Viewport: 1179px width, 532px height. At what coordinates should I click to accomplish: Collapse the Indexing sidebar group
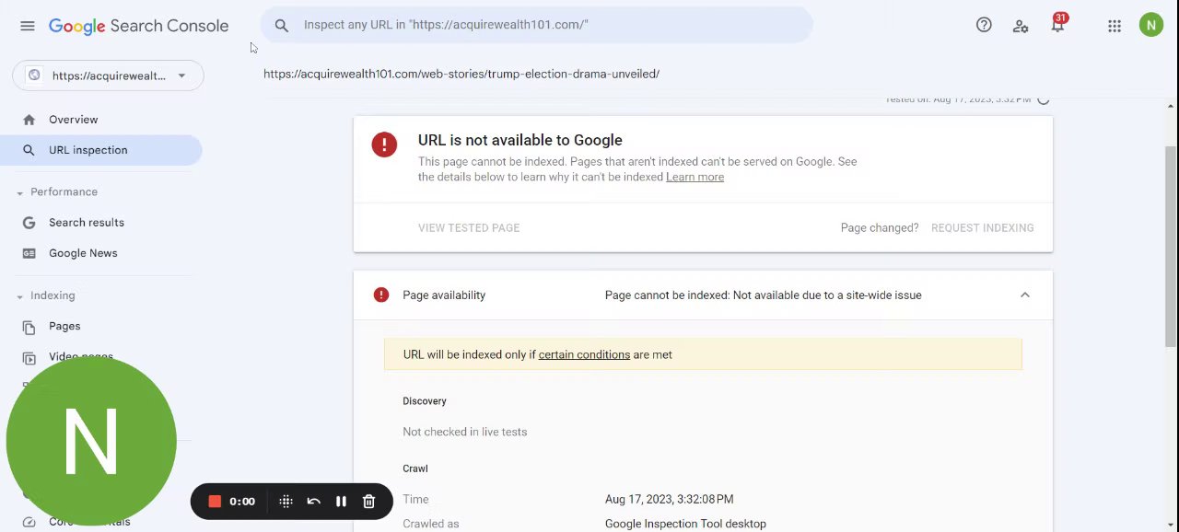[20, 296]
